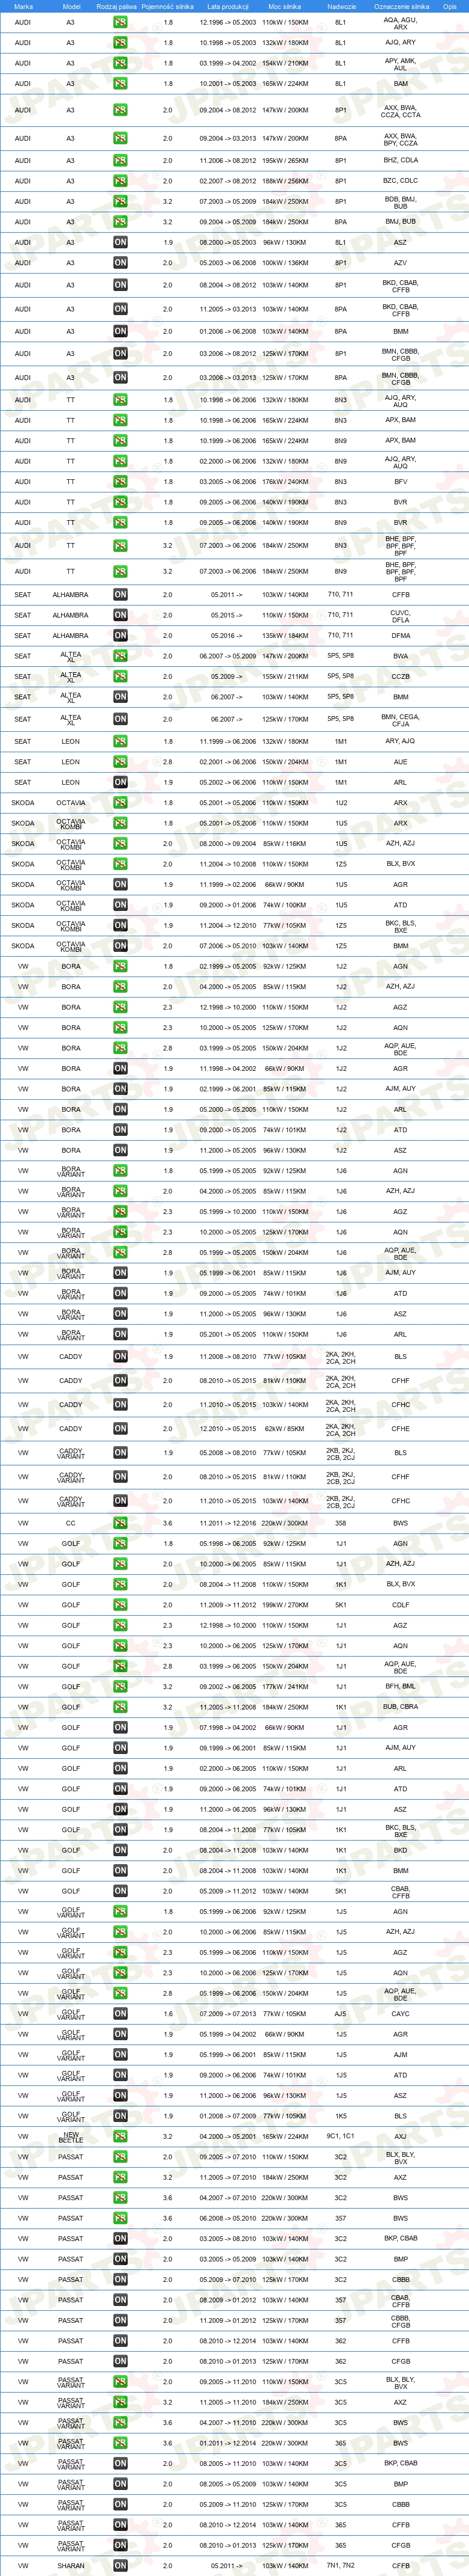The width and height of the screenshot is (469, 2576).
Task: Select the CC model cell
Action: [x=71, y=1524]
